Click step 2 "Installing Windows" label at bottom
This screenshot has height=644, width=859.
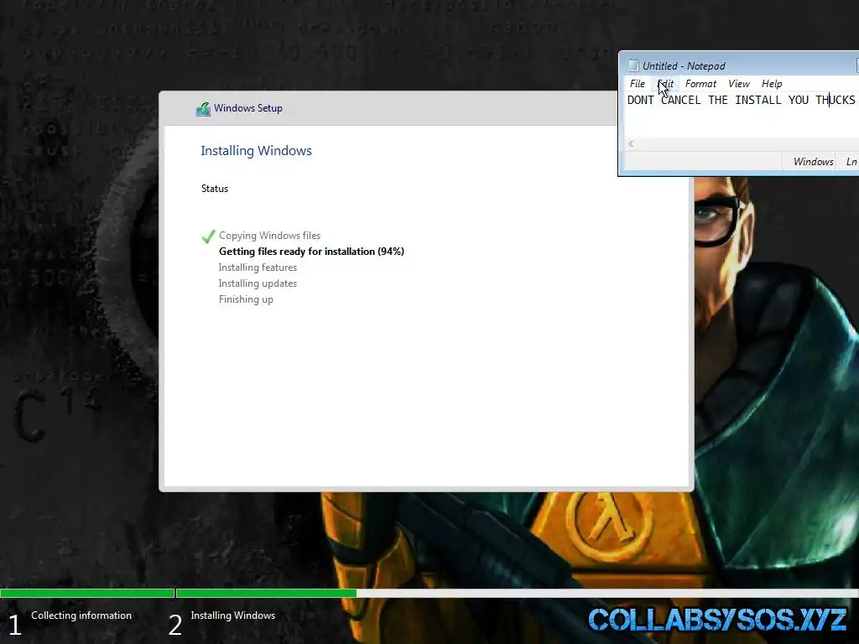(233, 615)
